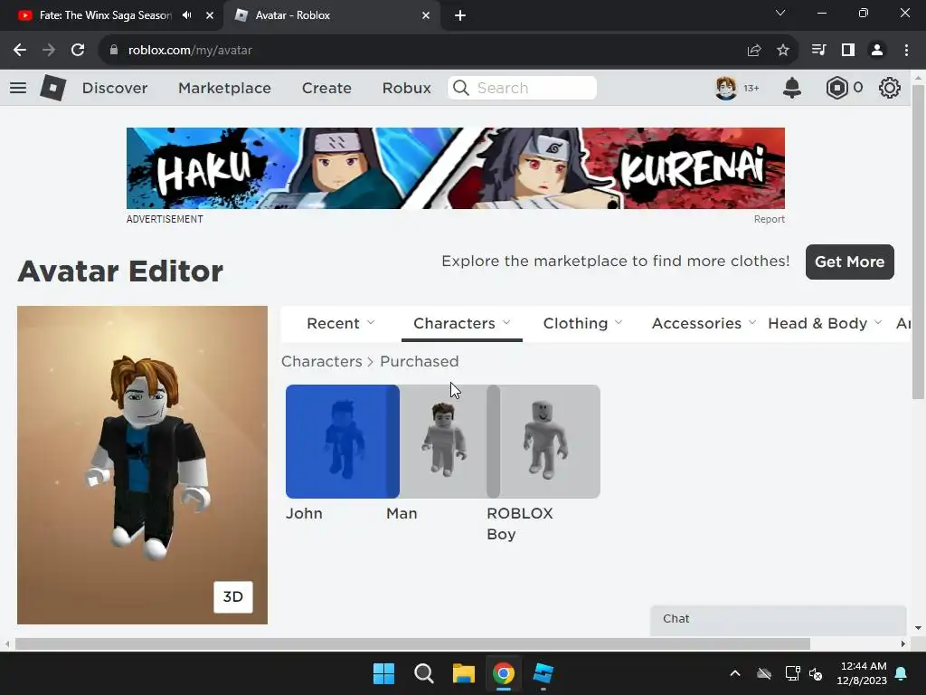Open the Roblox hamburger navigation menu
Viewport: 926px width, 695px height.
(x=18, y=88)
